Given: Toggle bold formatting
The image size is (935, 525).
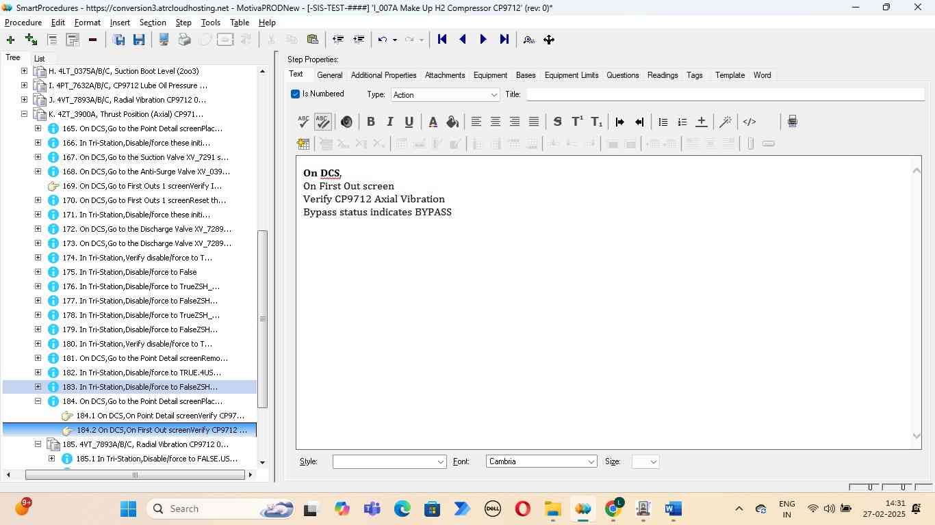Looking at the screenshot, I should coord(370,122).
